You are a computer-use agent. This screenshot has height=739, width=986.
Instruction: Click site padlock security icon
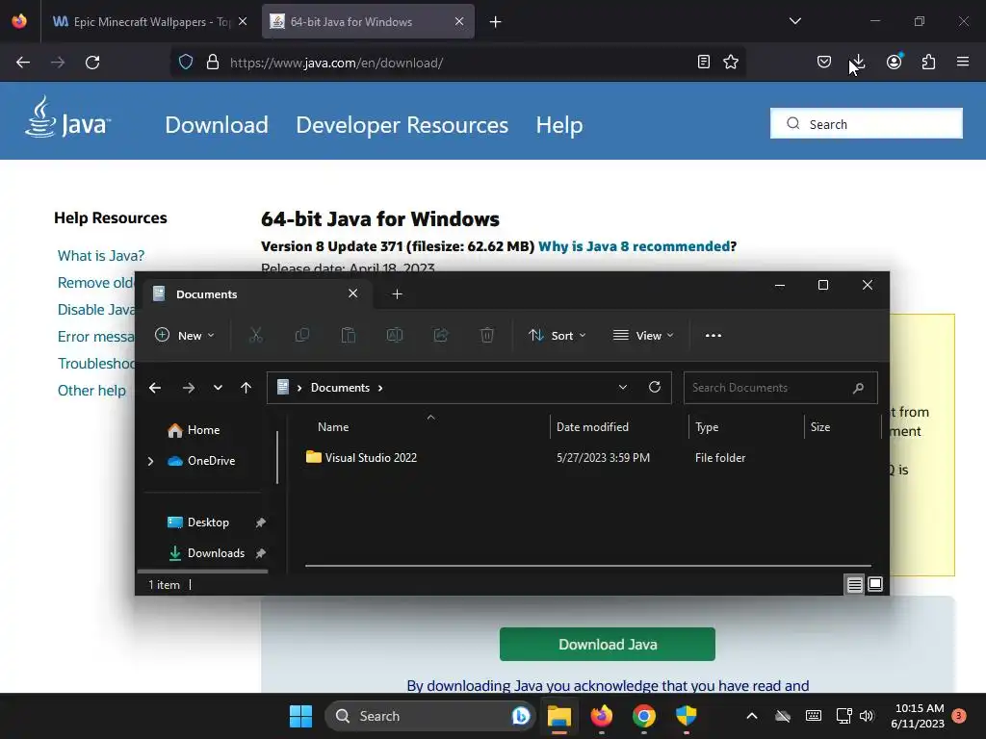point(213,63)
